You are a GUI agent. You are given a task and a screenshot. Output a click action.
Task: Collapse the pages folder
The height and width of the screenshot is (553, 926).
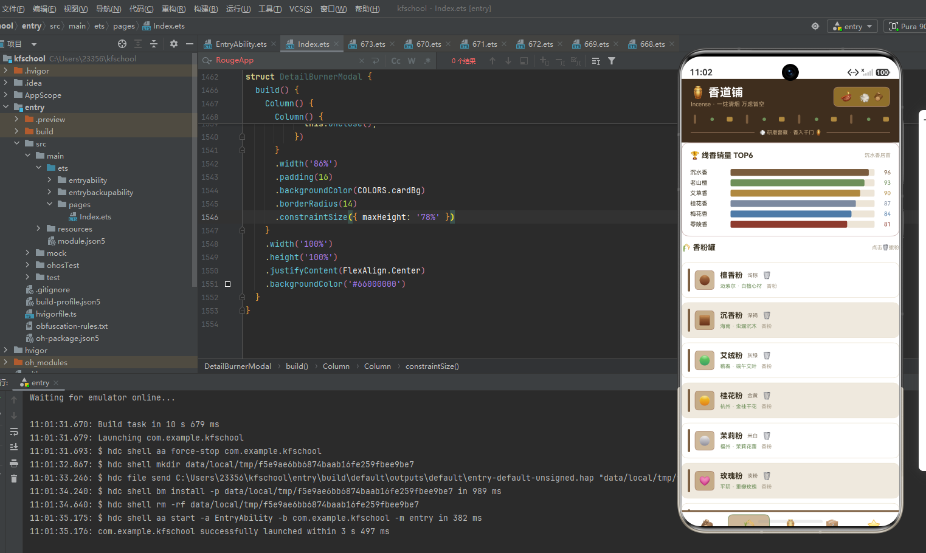49,204
